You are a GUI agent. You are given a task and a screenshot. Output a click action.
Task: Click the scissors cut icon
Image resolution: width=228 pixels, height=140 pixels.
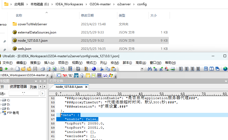click(x=102, y=69)
